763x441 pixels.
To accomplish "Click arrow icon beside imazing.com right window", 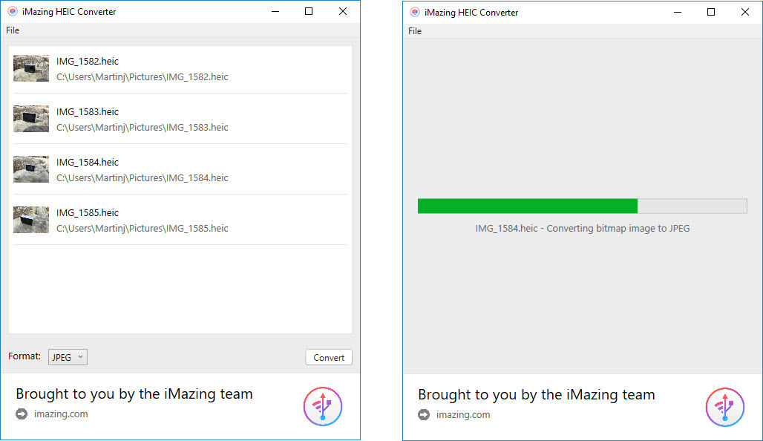I will click(424, 415).
